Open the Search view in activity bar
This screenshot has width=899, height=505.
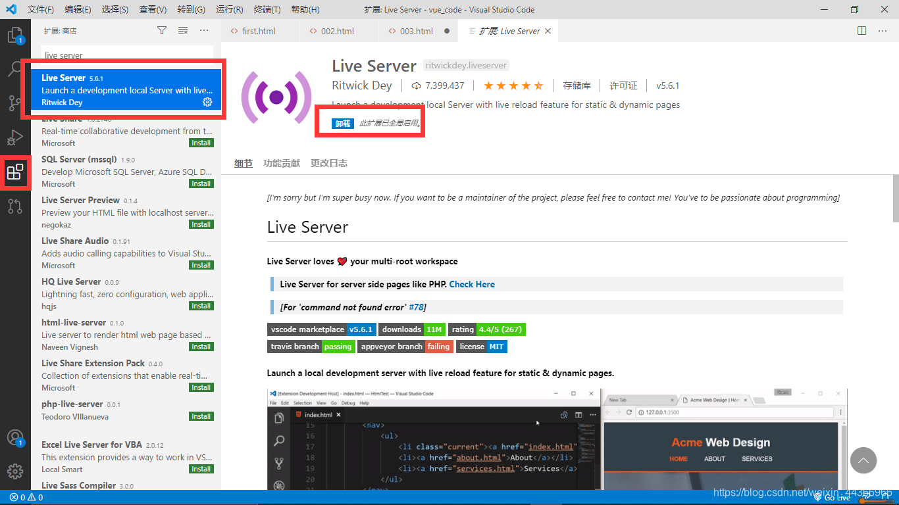click(15, 68)
